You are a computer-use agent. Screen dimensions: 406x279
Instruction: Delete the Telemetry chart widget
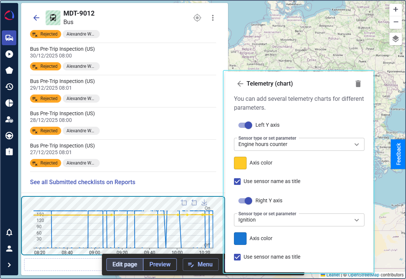[x=358, y=84]
